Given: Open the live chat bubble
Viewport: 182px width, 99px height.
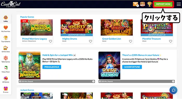Looking at the screenshot, I should [x=173, y=90].
